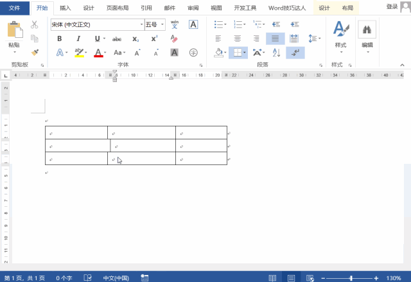Switch to Print Layout view icon

pos(291,278)
